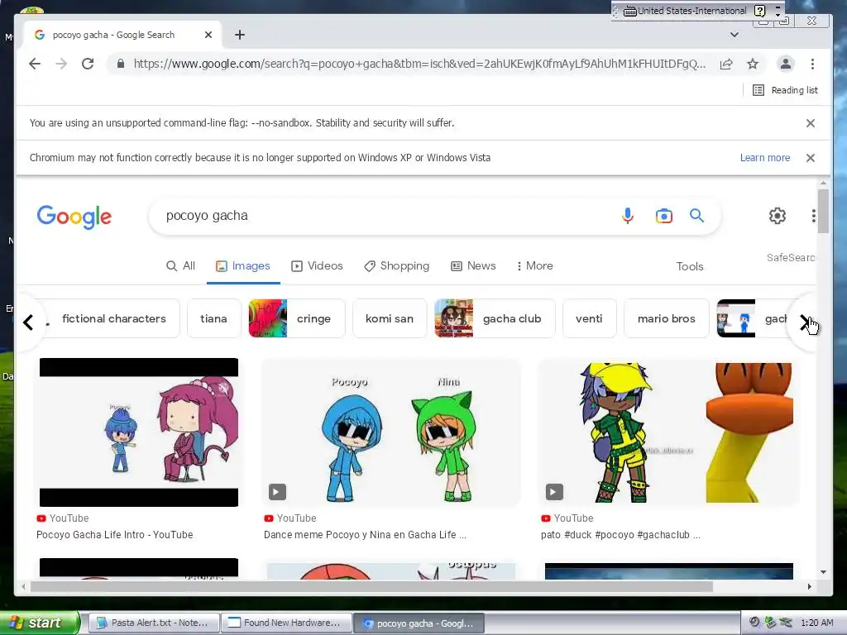Open the Windows start menu
The width and height of the screenshot is (847, 635).
39,623
